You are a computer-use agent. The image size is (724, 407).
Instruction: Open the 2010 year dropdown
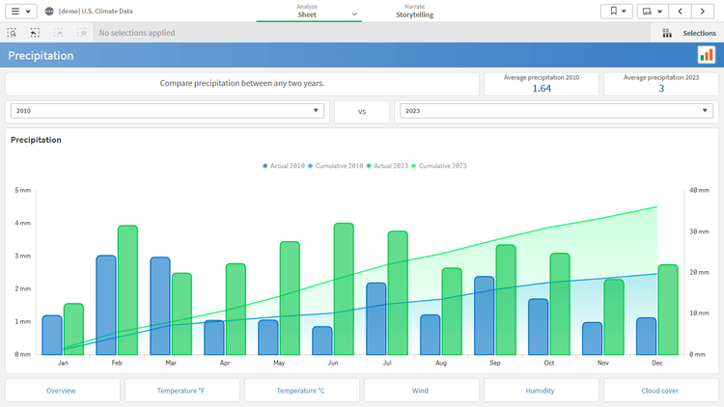pos(168,111)
